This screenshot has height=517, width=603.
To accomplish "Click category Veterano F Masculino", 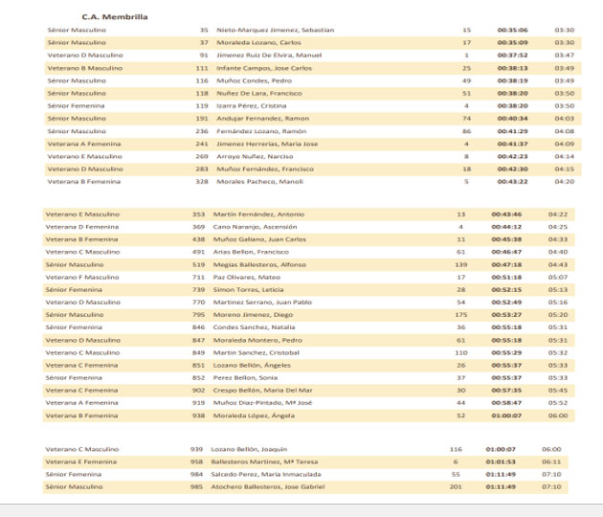I will pyautogui.click(x=82, y=278).
